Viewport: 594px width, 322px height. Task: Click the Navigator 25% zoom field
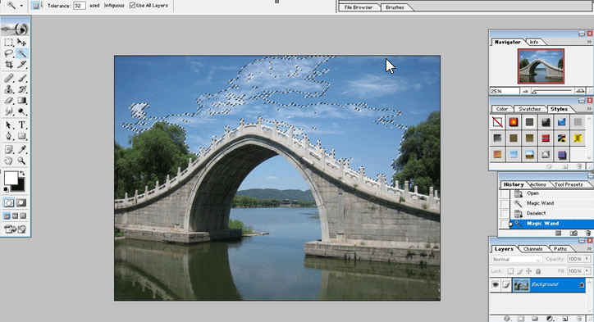pyautogui.click(x=505, y=91)
